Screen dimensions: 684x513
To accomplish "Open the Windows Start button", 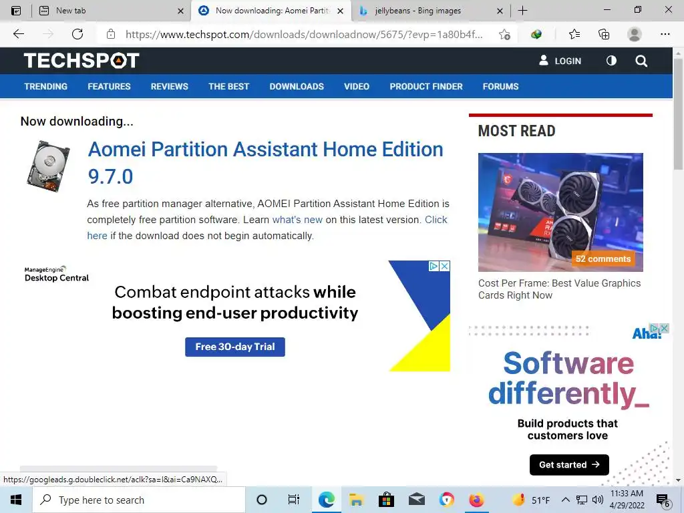I will tap(16, 500).
